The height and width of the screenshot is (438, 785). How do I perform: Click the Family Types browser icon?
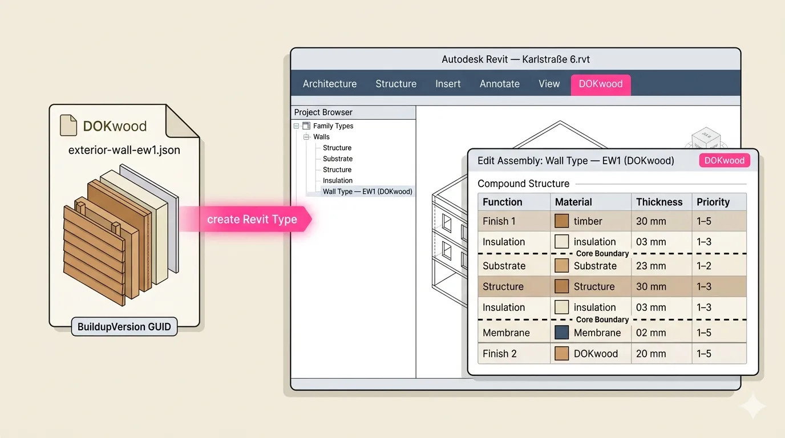[x=306, y=126]
